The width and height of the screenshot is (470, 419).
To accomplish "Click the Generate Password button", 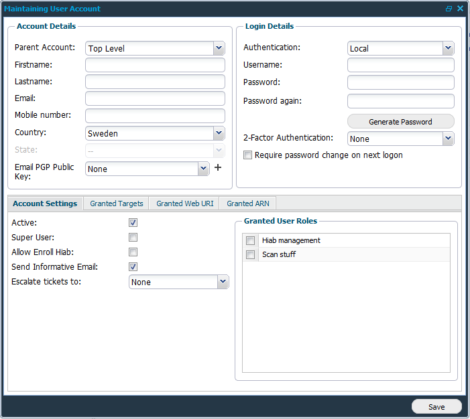I will (400, 122).
